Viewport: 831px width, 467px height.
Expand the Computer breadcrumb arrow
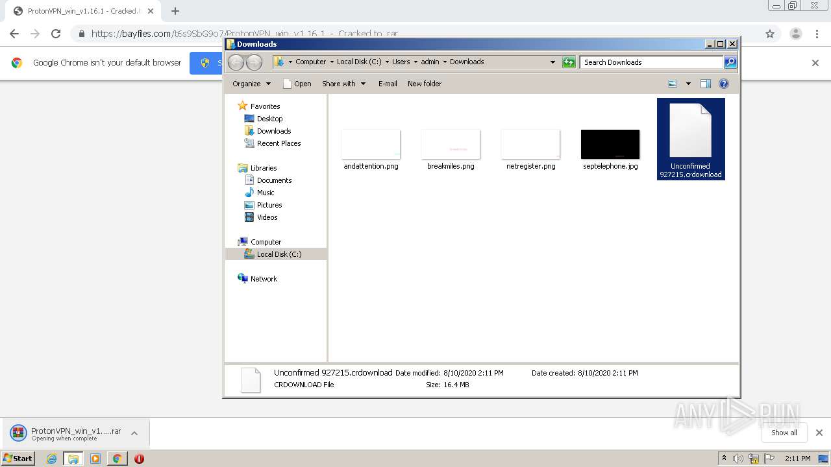pos(331,62)
